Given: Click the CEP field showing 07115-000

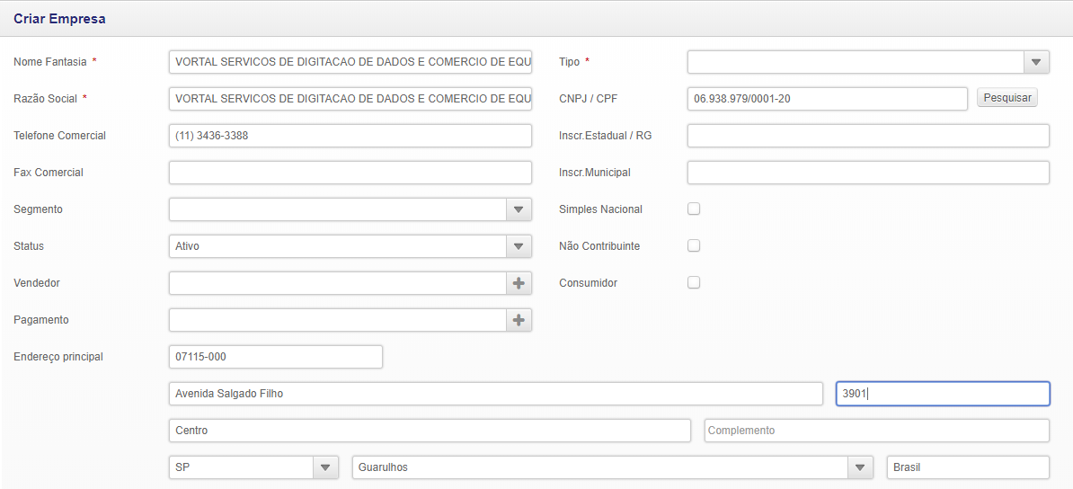Looking at the screenshot, I should pos(275,357).
